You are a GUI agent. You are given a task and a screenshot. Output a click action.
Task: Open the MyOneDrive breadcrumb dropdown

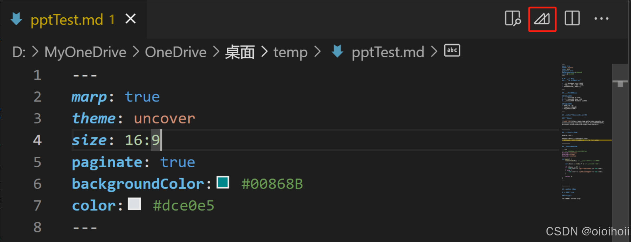[85, 52]
